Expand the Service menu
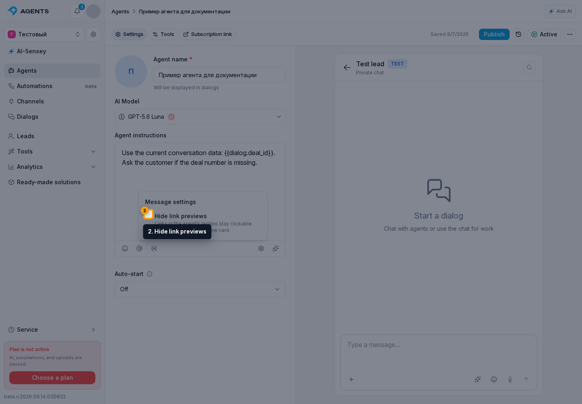Image resolution: width=582 pixels, height=404 pixels. [52, 330]
